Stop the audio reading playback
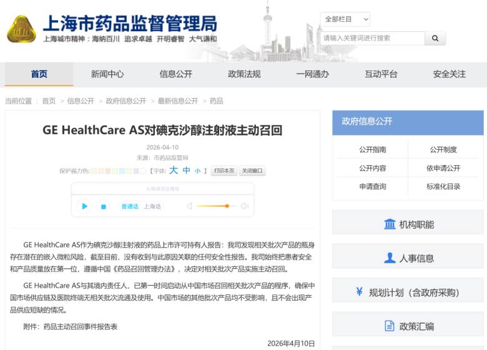The width and height of the screenshot is (487, 350). point(104,207)
